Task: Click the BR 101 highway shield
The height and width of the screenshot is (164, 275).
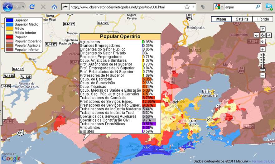Action: [20, 133]
